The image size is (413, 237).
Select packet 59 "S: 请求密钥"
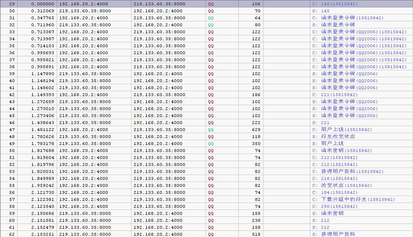pyautogui.click(x=328, y=214)
